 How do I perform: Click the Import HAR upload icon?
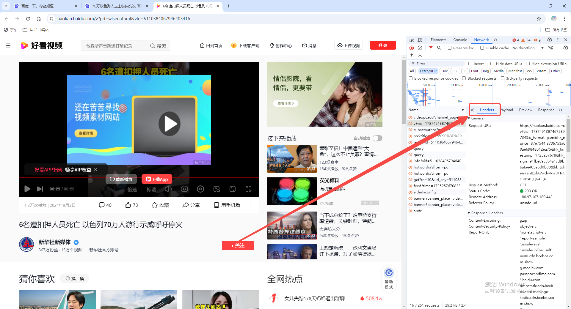[412, 56]
